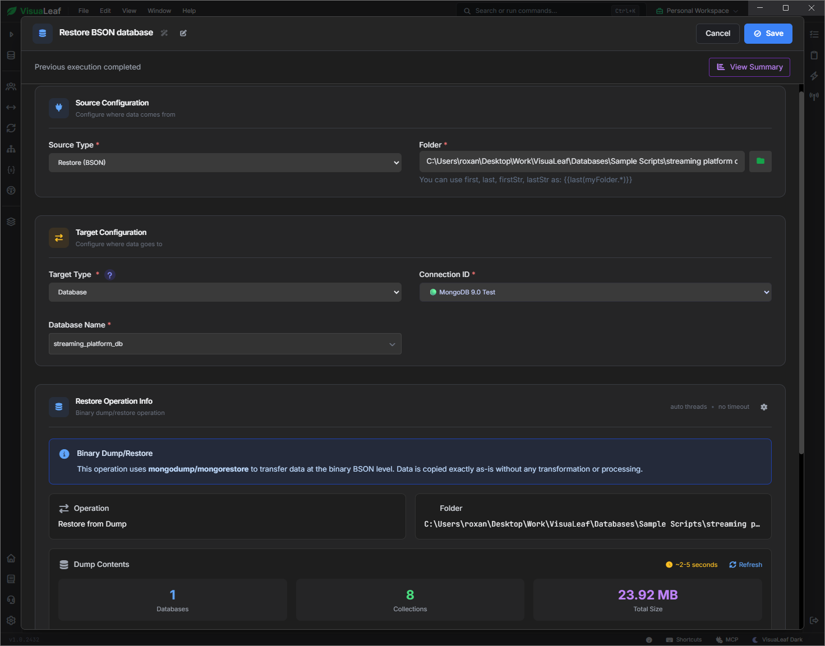Click the edit pencil icon next to the title
825x646 pixels.
(x=183, y=33)
